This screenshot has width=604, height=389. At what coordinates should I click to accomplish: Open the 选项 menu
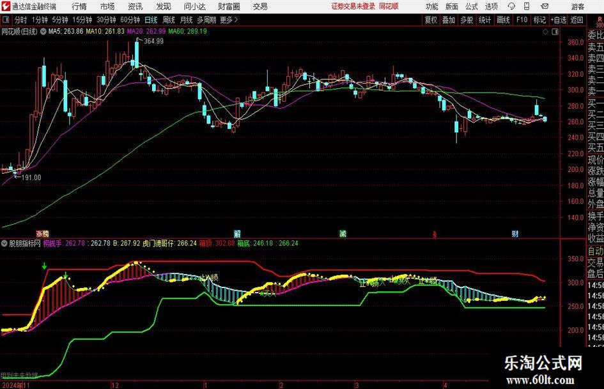click(x=491, y=6)
